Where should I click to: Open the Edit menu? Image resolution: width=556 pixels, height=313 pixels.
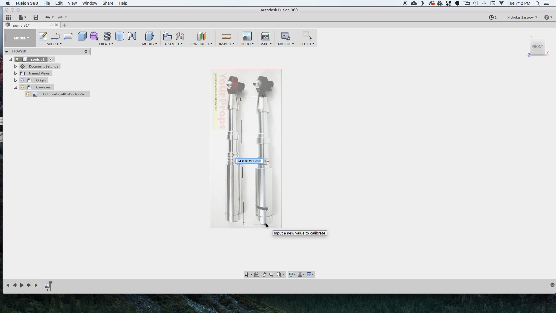coord(59,3)
